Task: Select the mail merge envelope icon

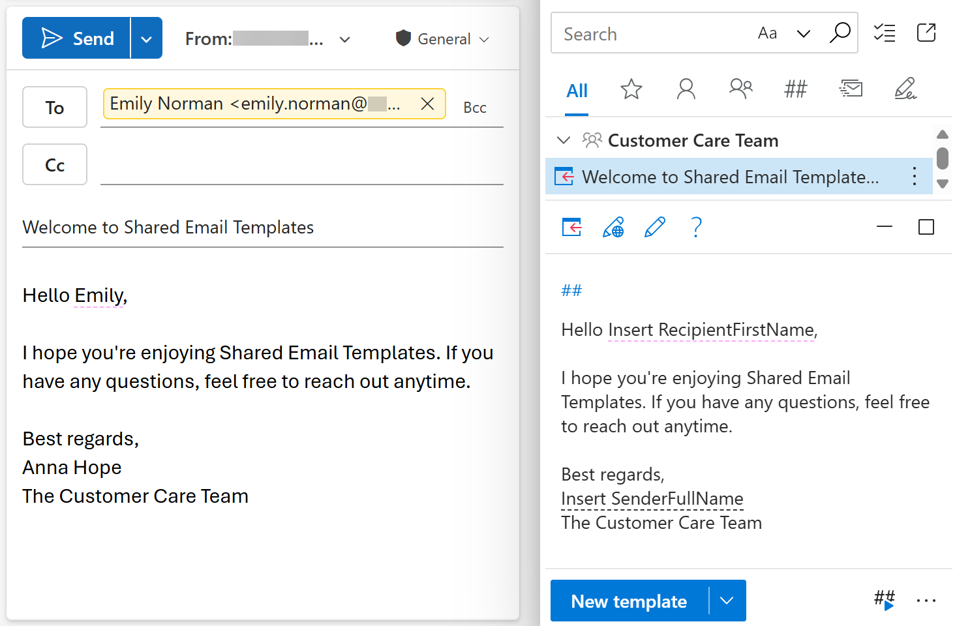Action: pos(850,89)
